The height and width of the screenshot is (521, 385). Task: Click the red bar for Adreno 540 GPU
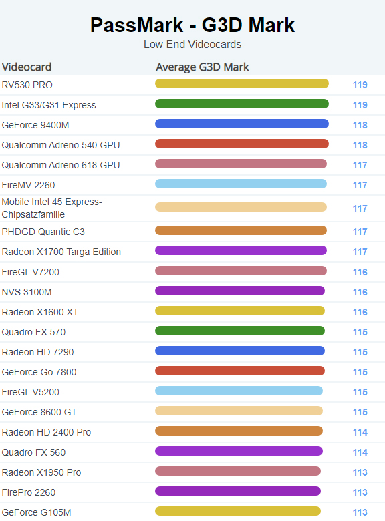[x=242, y=144]
